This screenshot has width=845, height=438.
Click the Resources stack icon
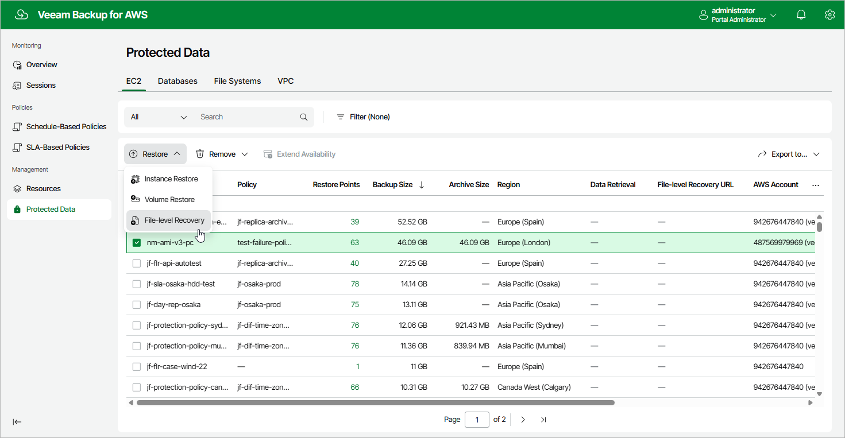(17, 189)
